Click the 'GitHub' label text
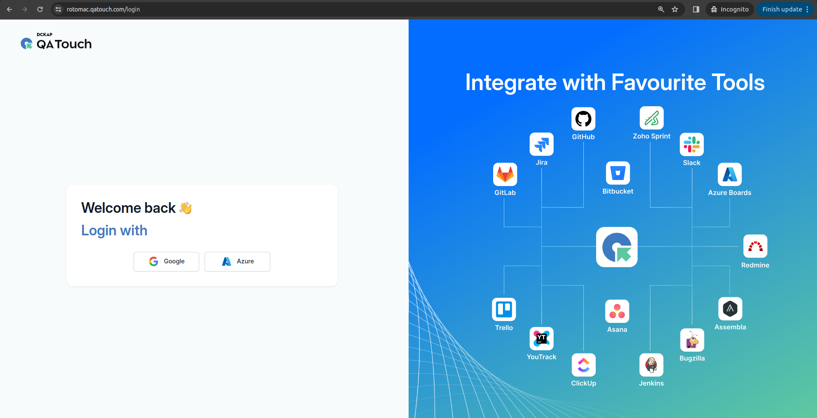Image resolution: width=817 pixels, height=418 pixels. tap(583, 137)
